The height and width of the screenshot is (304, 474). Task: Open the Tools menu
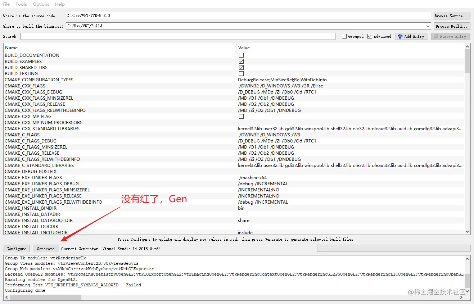pos(21,4)
